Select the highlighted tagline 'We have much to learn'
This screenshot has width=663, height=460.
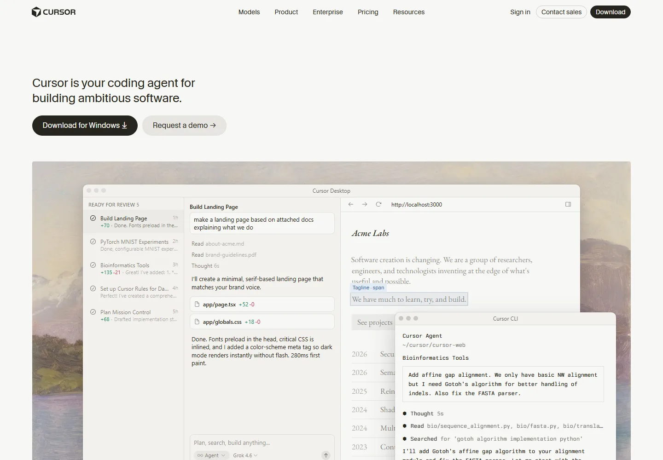coord(409,299)
